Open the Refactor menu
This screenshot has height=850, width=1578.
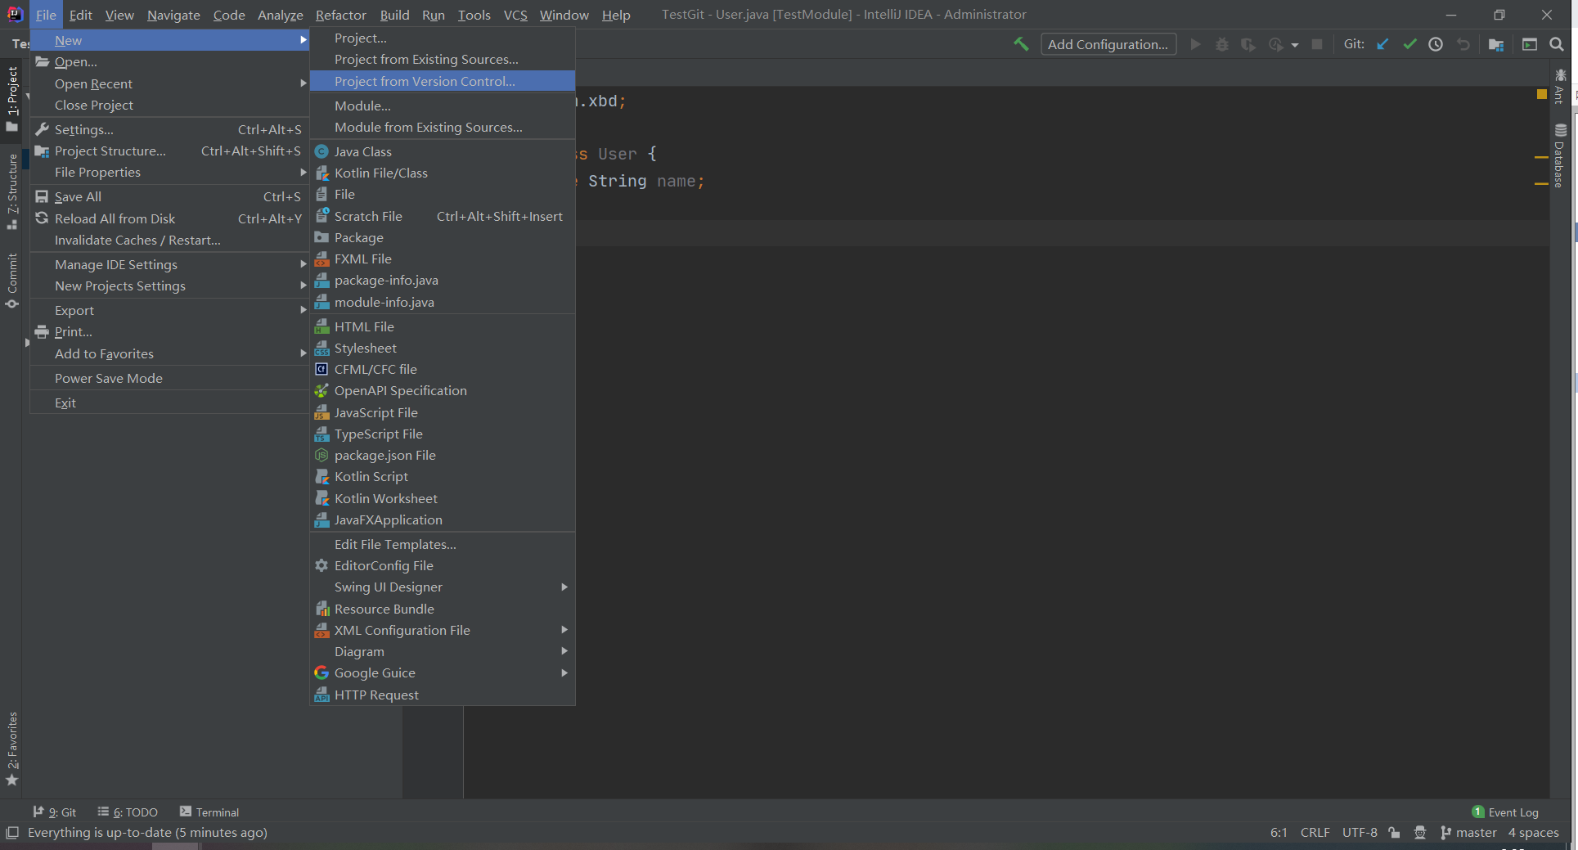(x=340, y=15)
